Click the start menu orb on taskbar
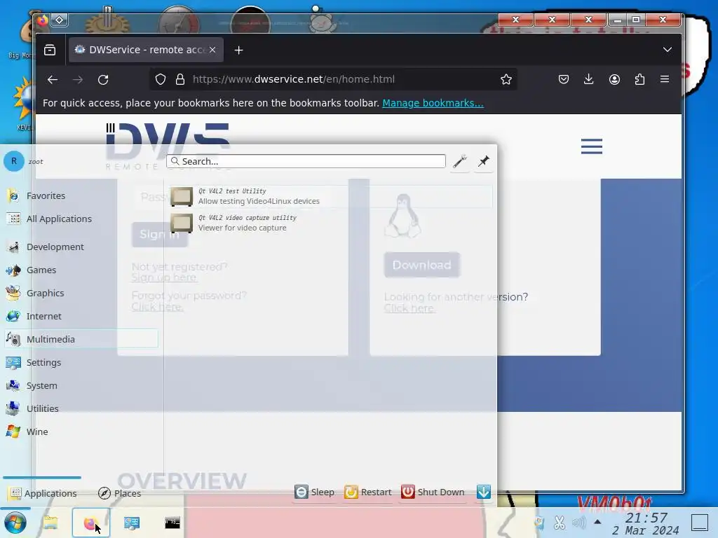The image size is (718, 538). coord(15,523)
